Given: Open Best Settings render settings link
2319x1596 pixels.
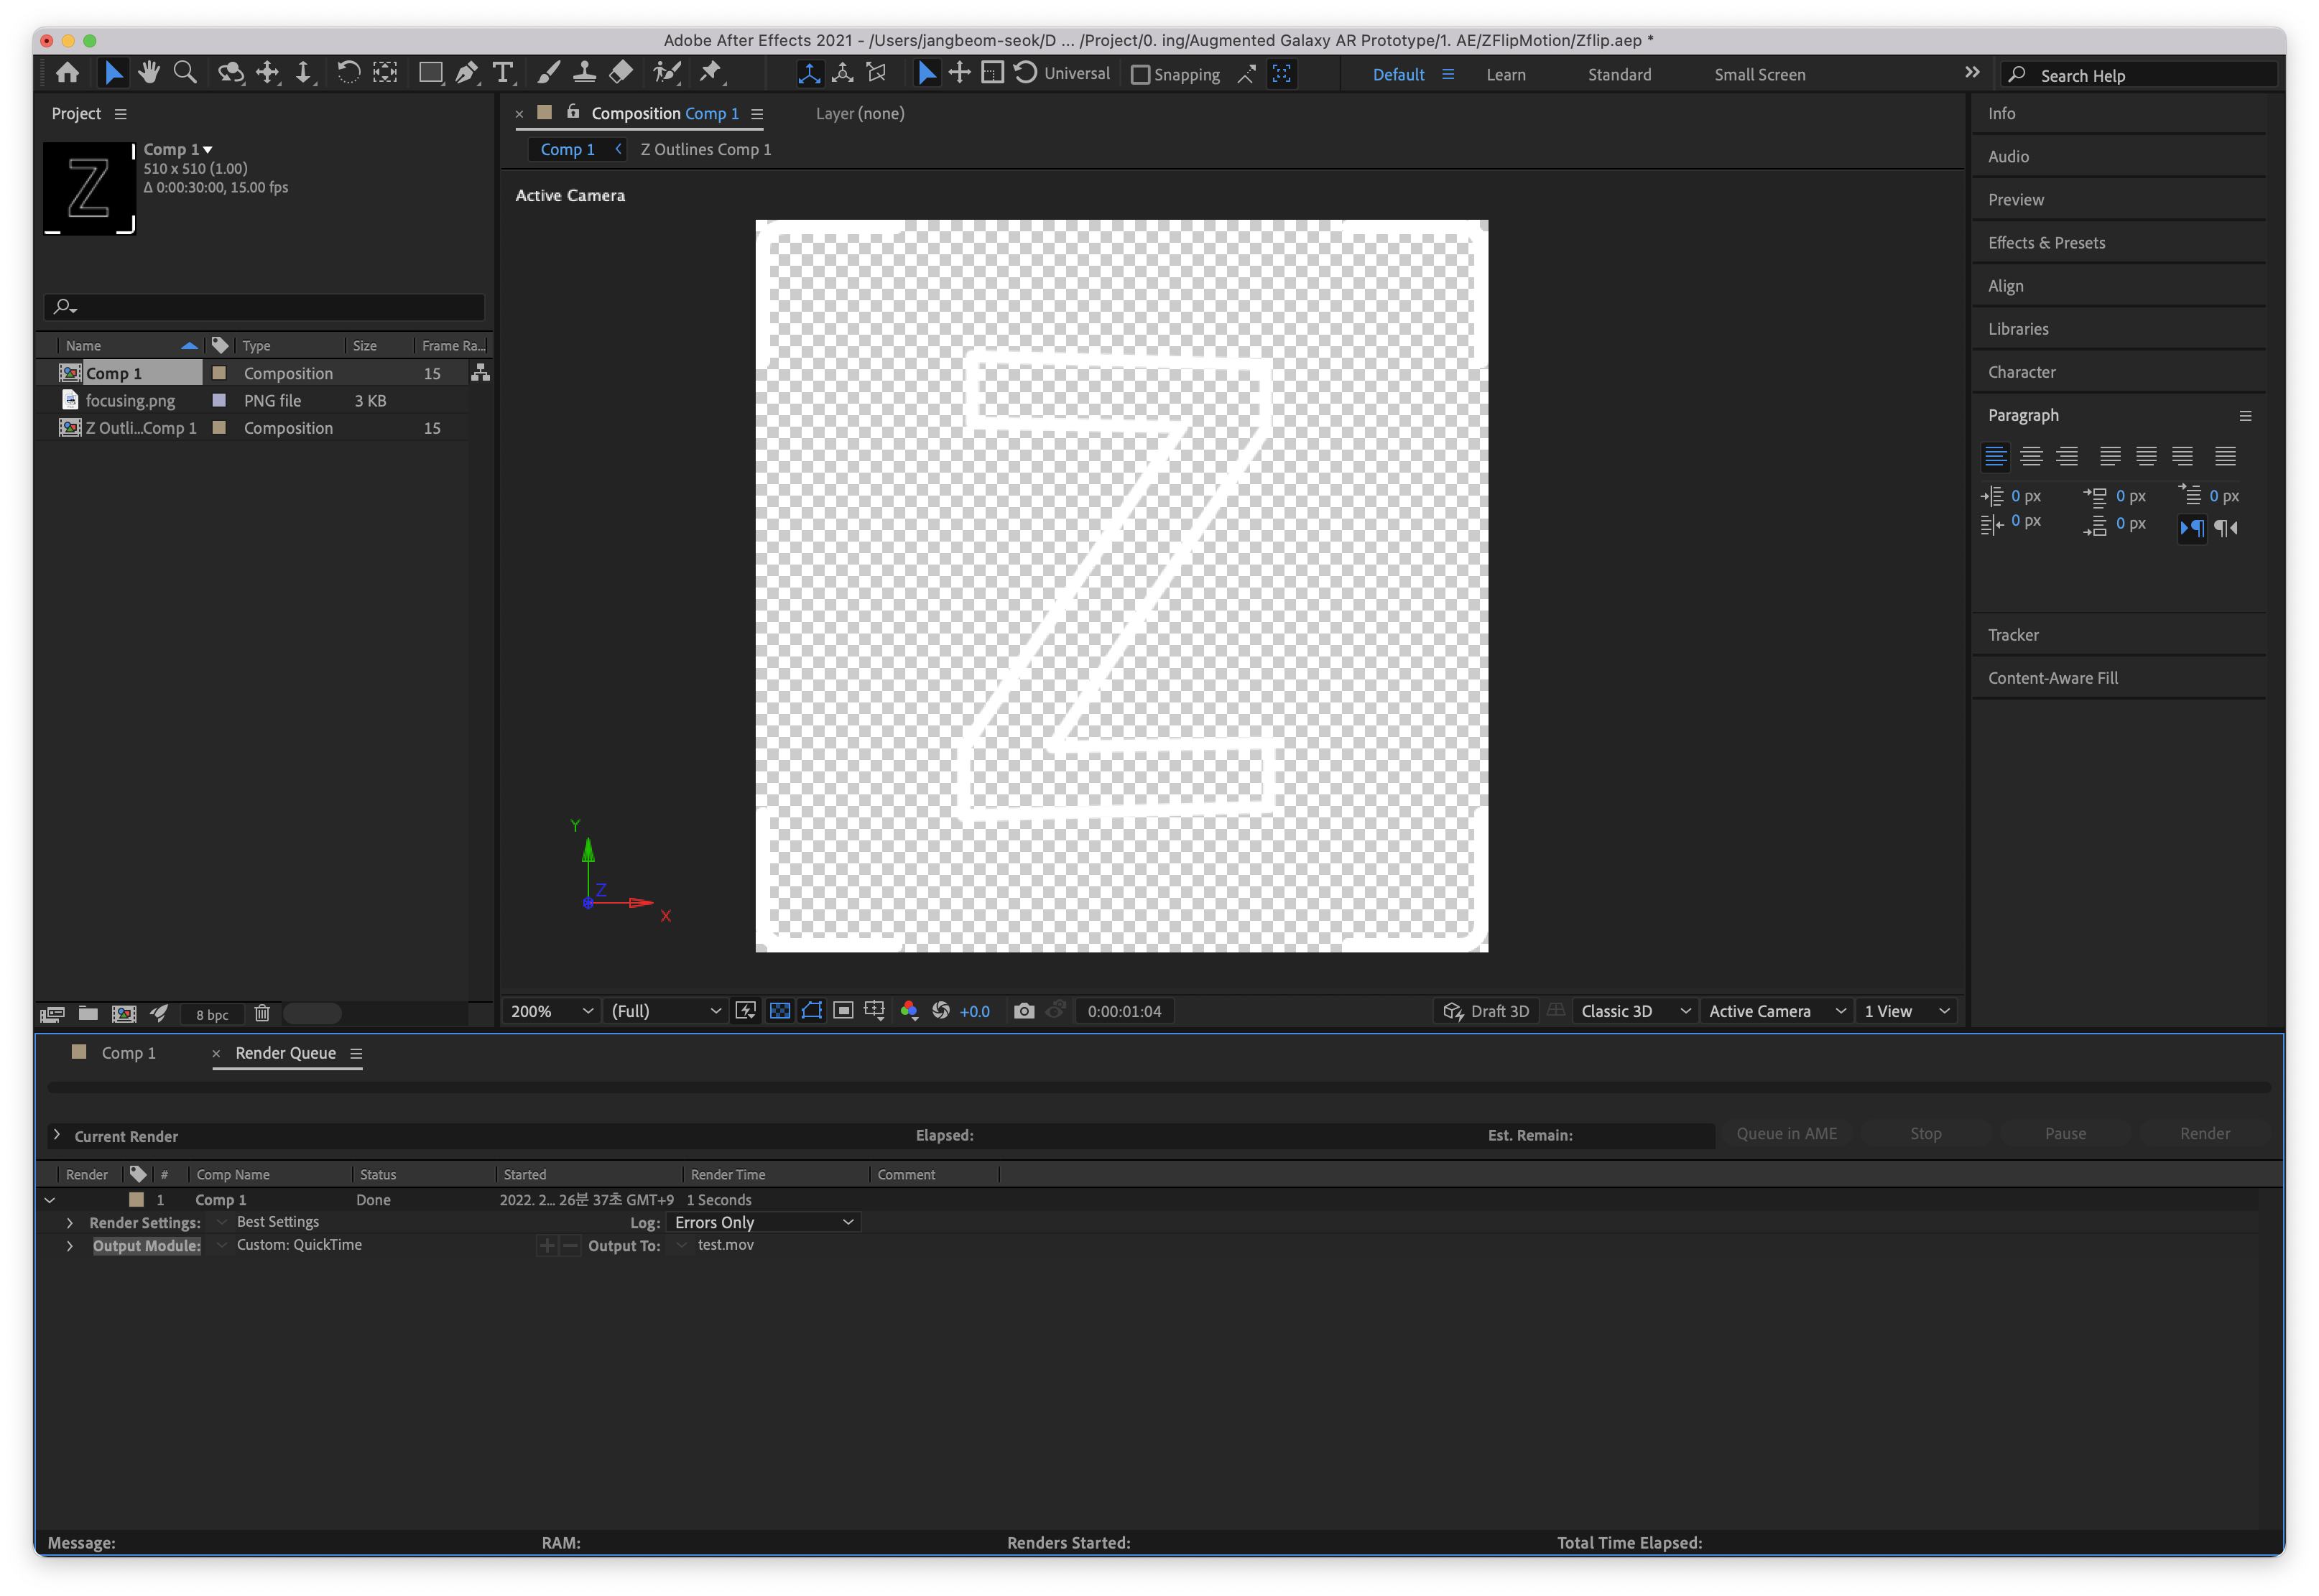Looking at the screenshot, I should point(278,1222).
